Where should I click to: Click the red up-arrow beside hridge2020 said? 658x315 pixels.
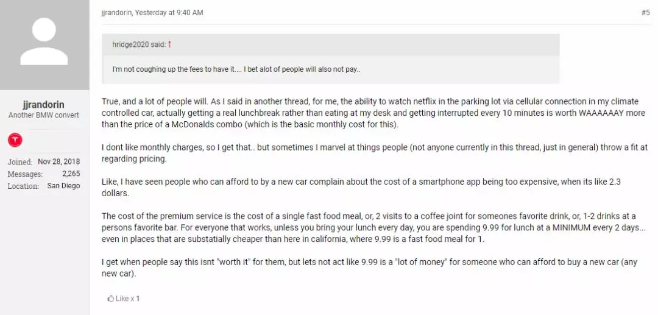(170, 44)
